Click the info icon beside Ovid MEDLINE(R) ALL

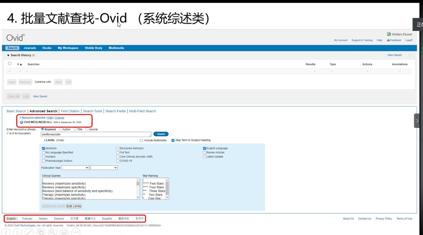(x=22, y=122)
